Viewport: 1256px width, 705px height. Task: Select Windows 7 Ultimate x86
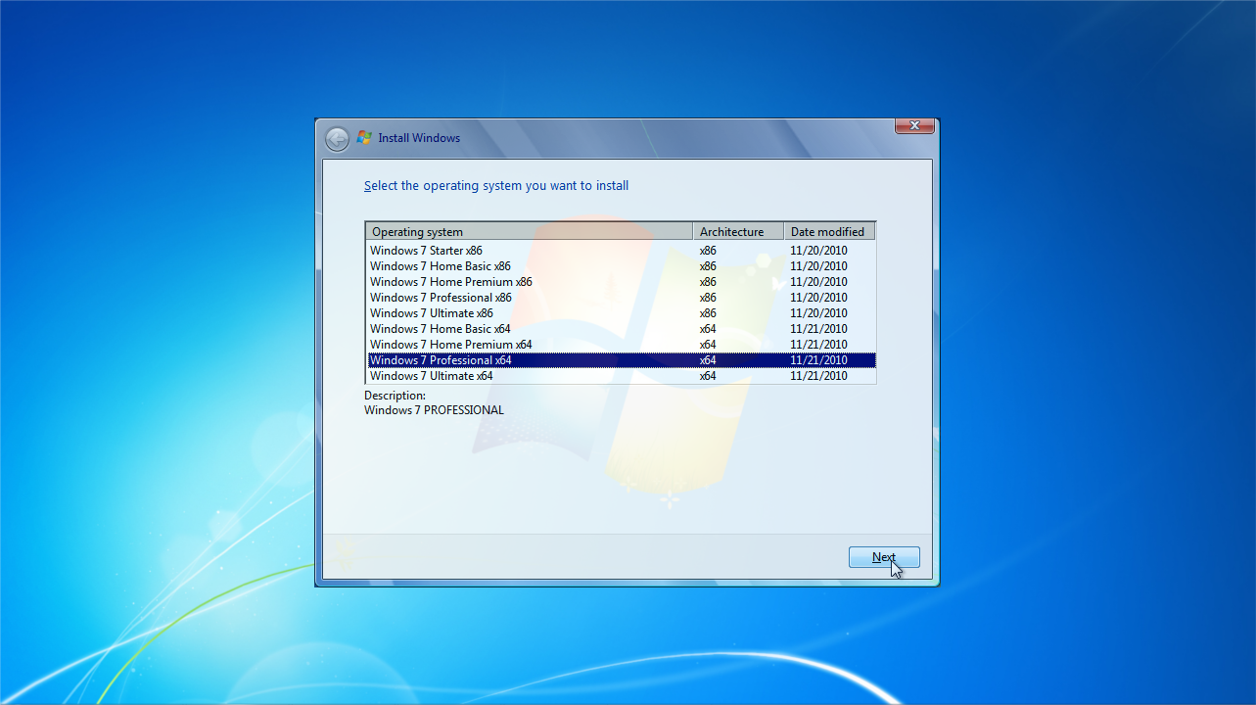(x=621, y=313)
